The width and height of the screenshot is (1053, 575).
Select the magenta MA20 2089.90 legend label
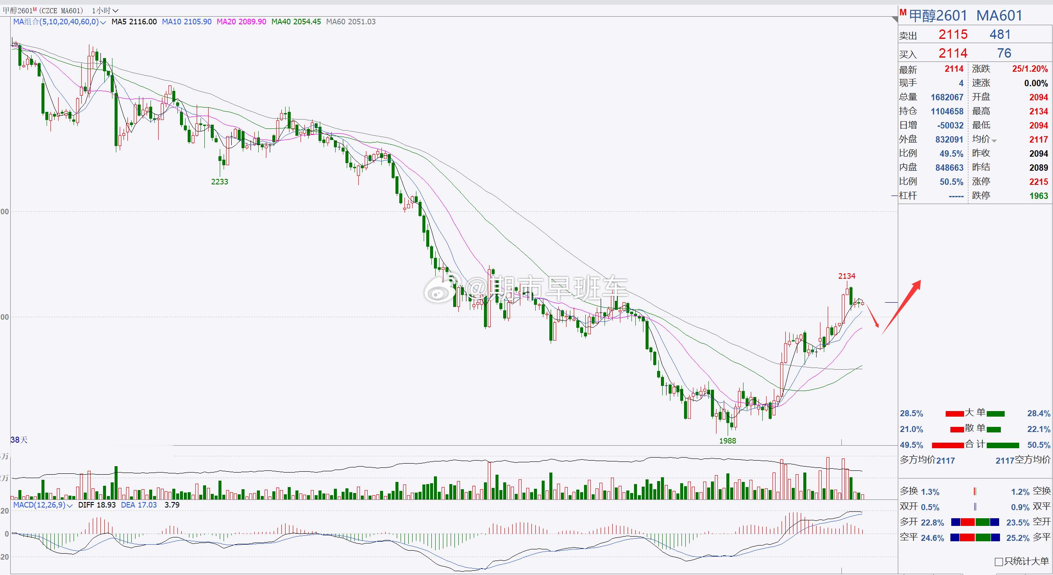[241, 22]
